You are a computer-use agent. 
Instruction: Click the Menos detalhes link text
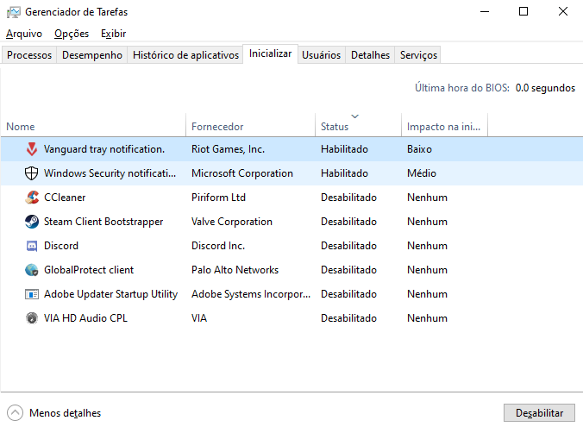click(65, 413)
